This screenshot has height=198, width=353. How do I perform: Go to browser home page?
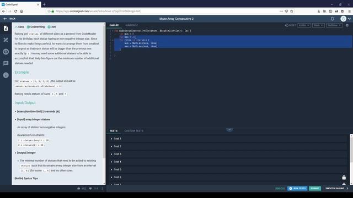click(x=22, y=11)
